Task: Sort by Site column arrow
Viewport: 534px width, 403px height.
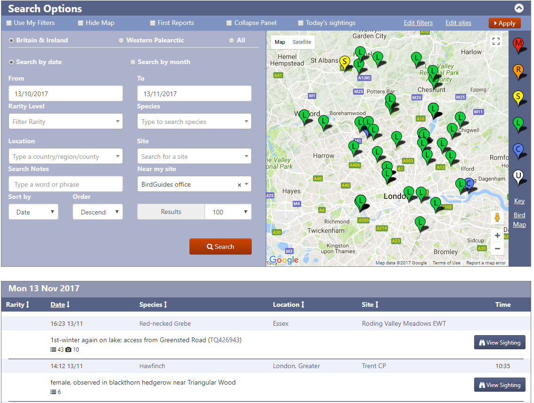Action: click(x=377, y=304)
